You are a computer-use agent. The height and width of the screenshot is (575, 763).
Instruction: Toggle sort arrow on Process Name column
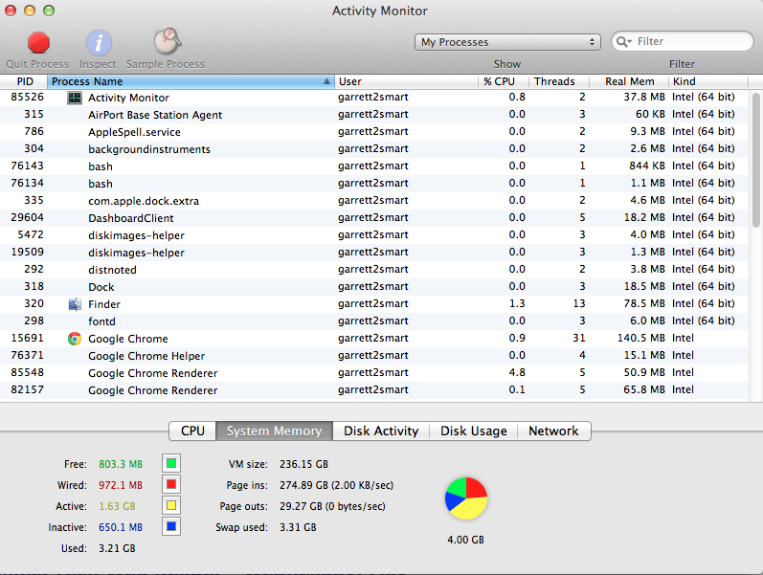click(327, 81)
